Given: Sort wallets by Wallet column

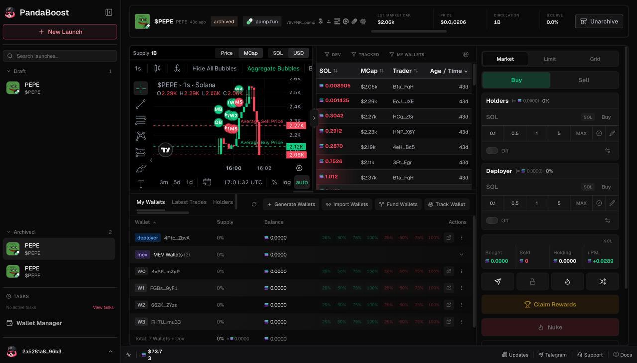Looking at the screenshot, I should [145, 222].
